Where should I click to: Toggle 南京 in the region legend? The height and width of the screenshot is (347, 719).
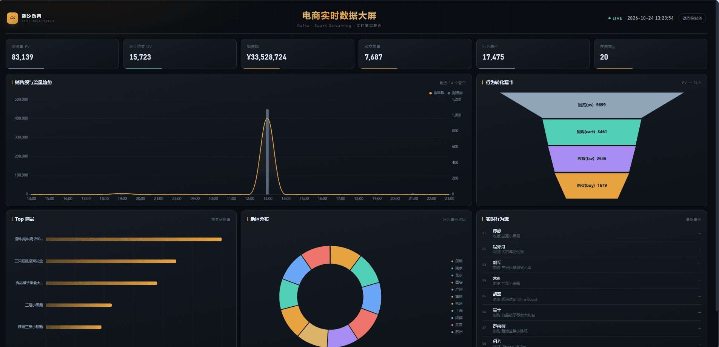point(457,268)
